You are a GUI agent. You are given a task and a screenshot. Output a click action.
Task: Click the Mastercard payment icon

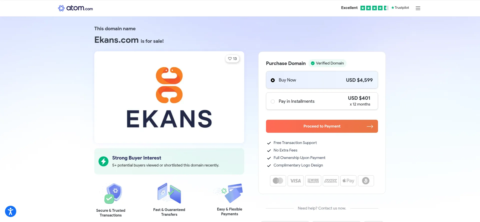click(x=278, y=181)
